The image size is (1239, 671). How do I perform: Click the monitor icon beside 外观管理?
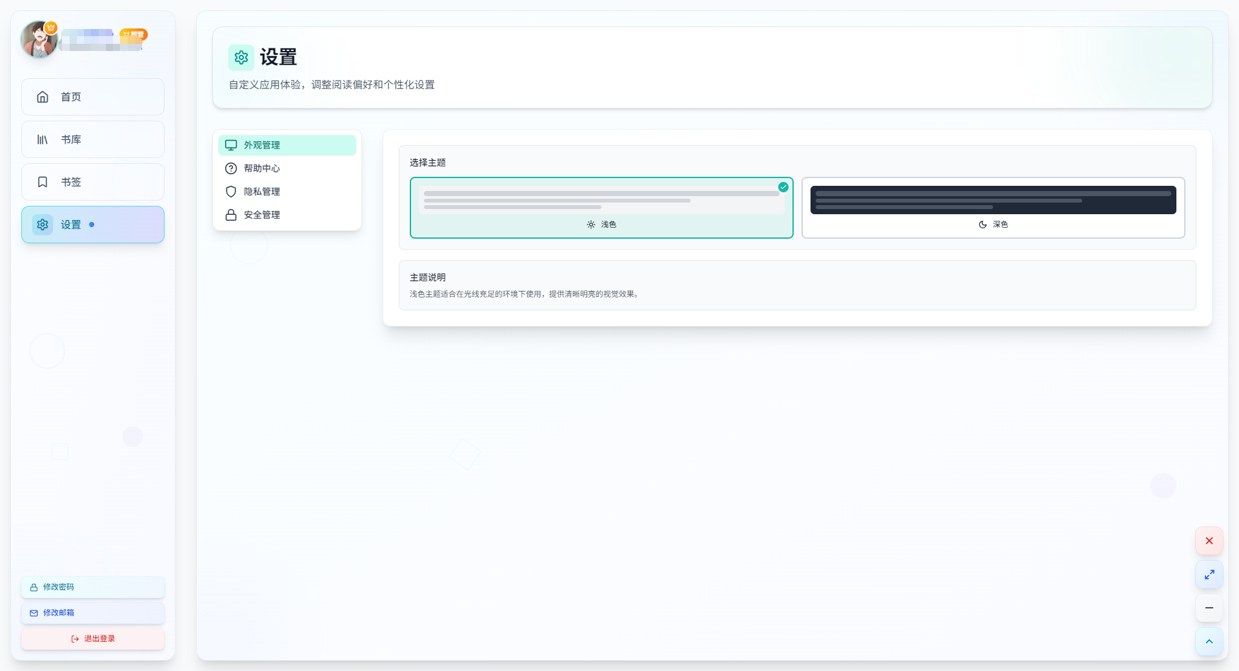click(x=231, y=145)
